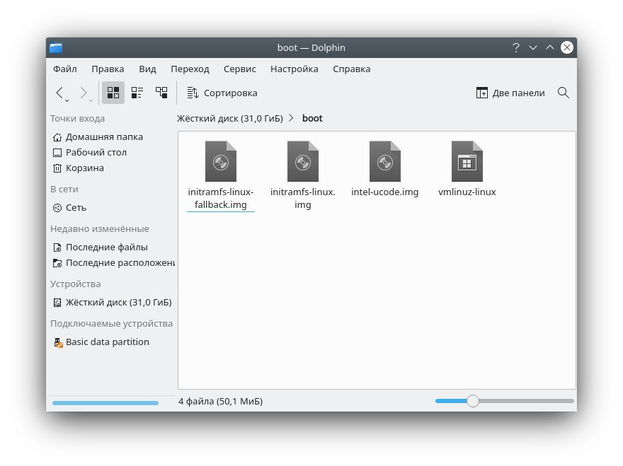Click the network icon beside Сеть

coord(57,208)
